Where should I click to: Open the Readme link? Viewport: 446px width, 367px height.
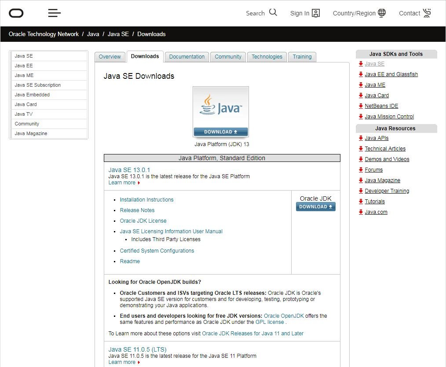point(130,261)
